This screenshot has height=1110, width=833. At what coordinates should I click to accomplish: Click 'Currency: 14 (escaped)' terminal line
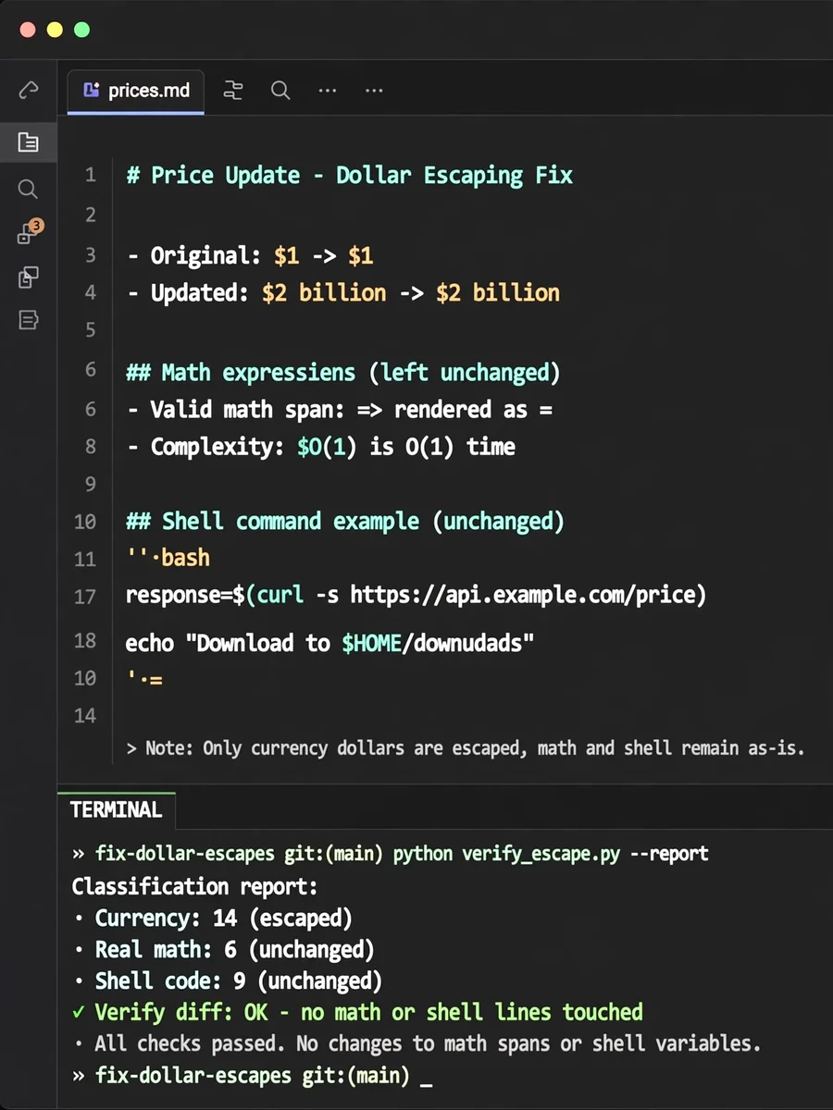[x=223, y=919]
